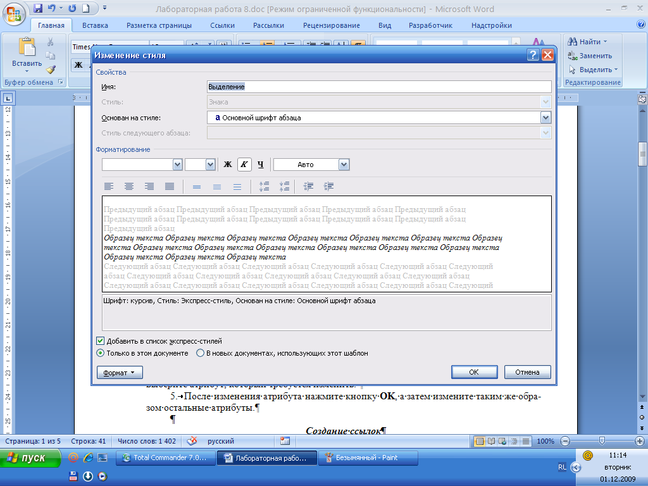The height and width of the screenshot is (486, 648).
Task: Zoom in with plus button
Action: pyautogui.click(x=639, y=441)
